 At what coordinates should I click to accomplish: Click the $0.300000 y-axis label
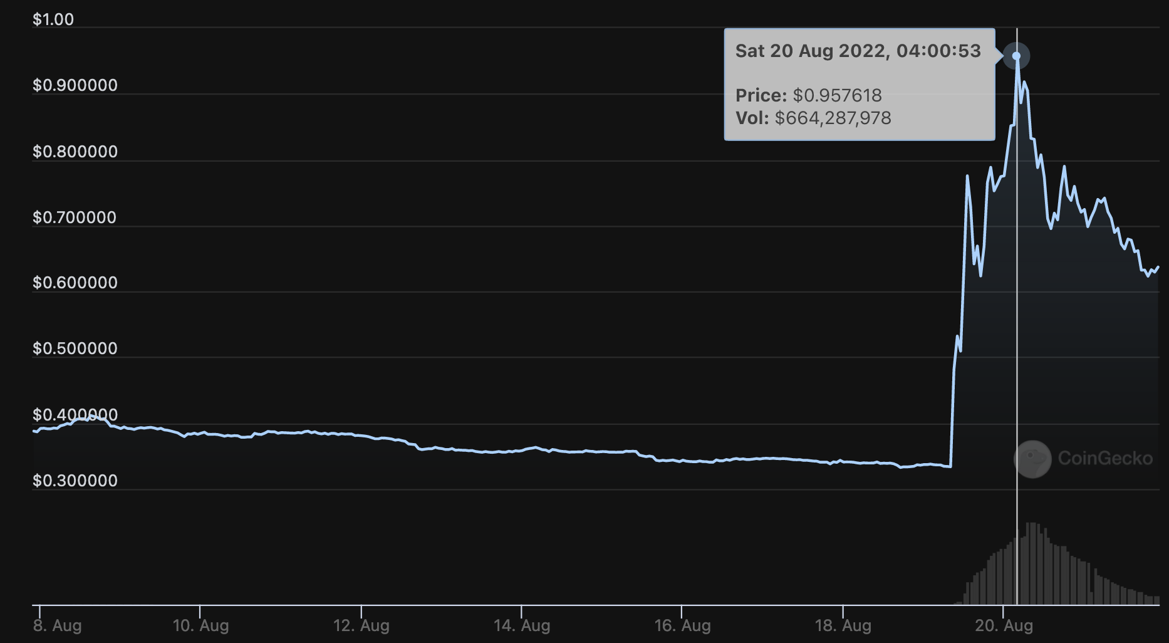75,481
